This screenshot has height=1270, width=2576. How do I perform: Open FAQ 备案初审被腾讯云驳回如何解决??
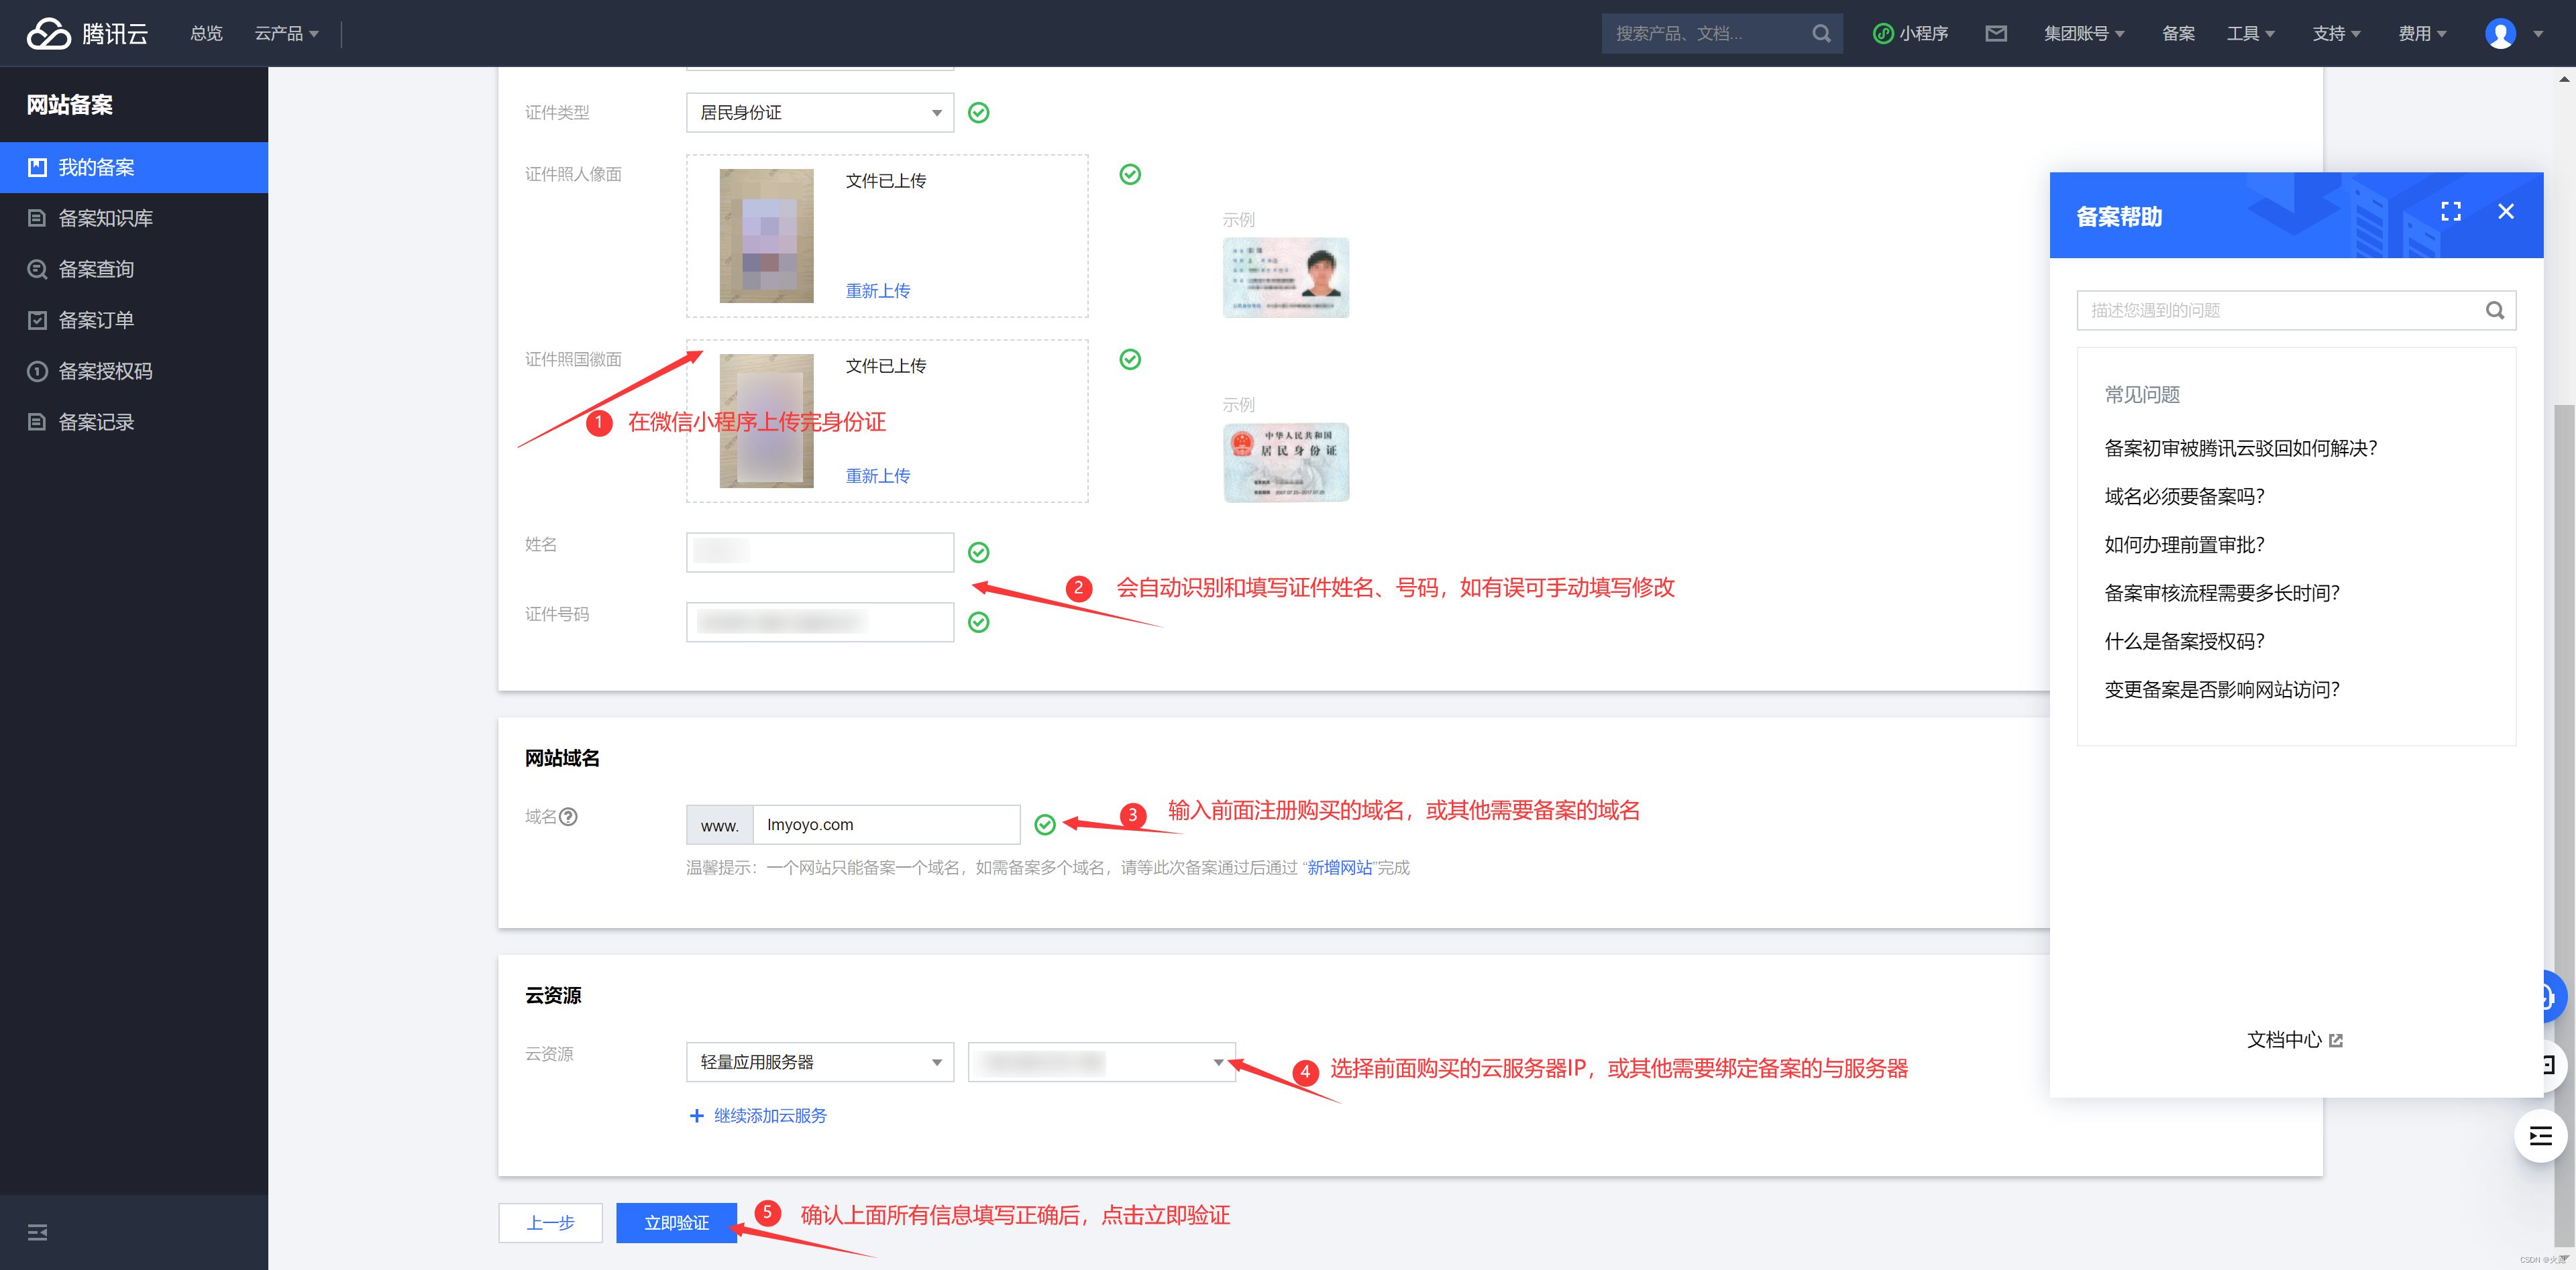pos(2240,449)
